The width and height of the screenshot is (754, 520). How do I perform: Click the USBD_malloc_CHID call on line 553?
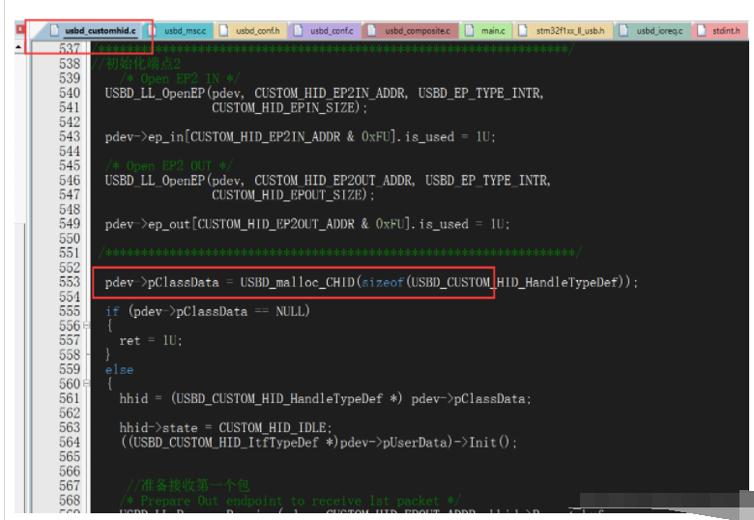click(297, 282)
